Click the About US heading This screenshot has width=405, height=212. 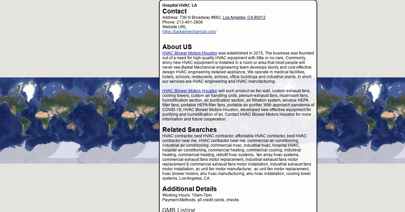coord(177,47)
